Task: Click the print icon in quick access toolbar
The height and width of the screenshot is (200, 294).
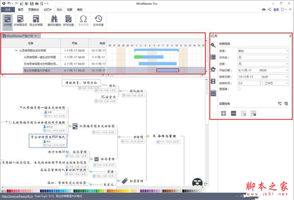Action: 37,3
